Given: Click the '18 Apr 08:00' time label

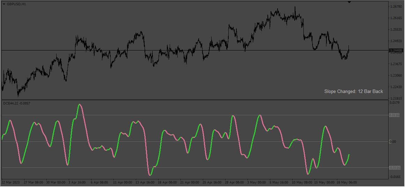Looking at the screenshot, I should (168, 182).
